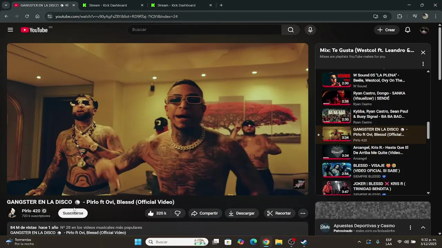Viewport: 442px width, 248px height.
Task: Click the Chrome address bar URL
Action: [x=116, y=16]
